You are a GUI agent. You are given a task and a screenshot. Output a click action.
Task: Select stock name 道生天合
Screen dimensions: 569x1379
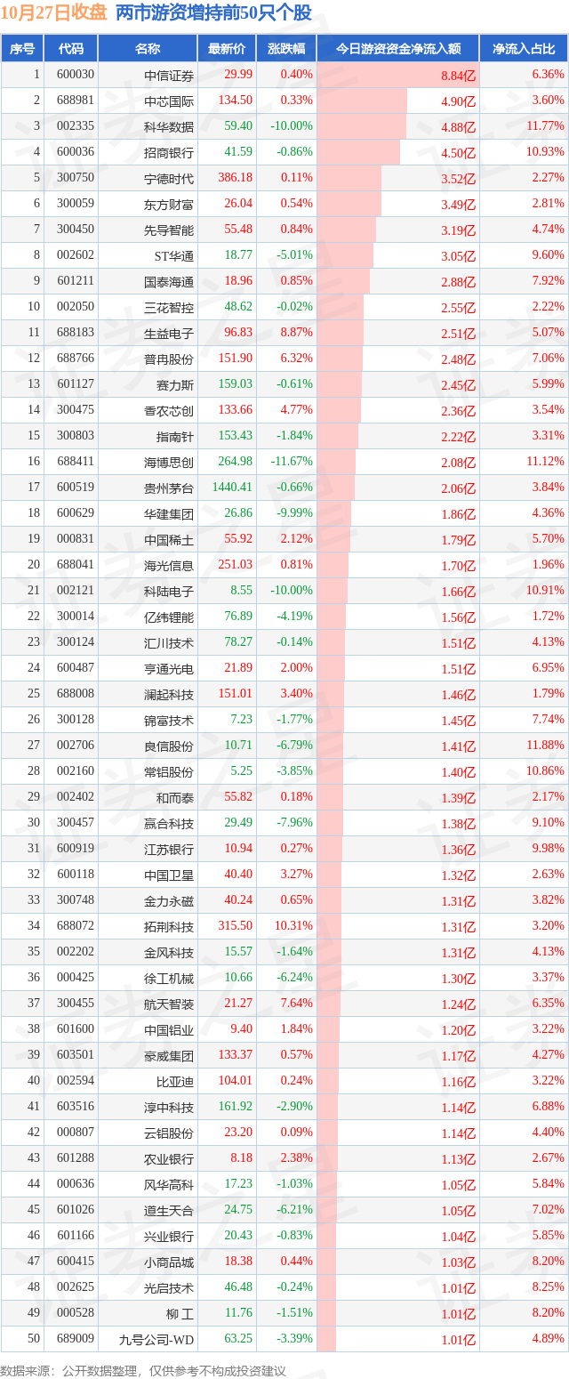click(x=169, y=1210)
